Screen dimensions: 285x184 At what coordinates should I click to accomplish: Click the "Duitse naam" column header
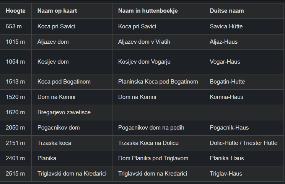pos(227,11)
